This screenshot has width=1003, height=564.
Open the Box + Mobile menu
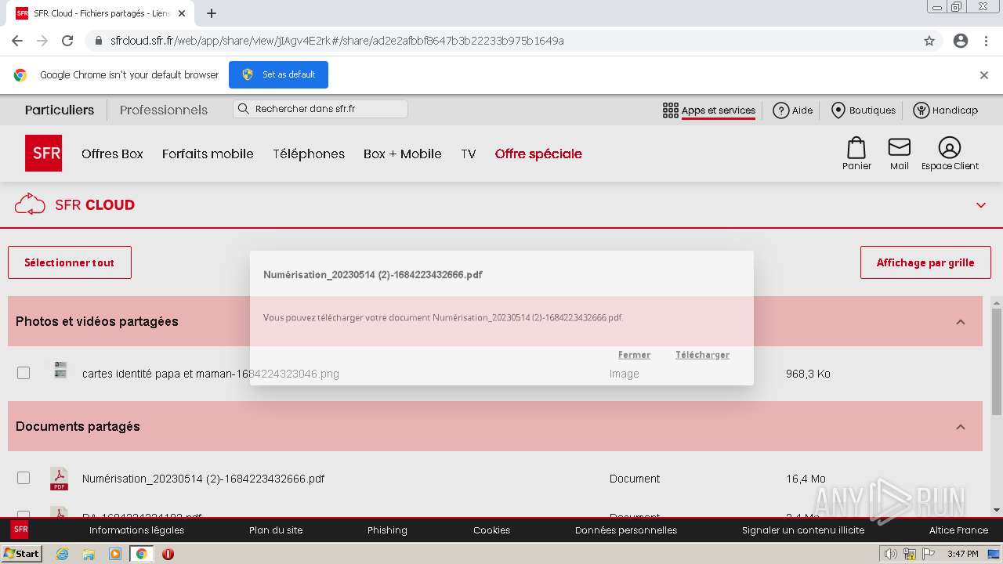click(x=403, y=154)
